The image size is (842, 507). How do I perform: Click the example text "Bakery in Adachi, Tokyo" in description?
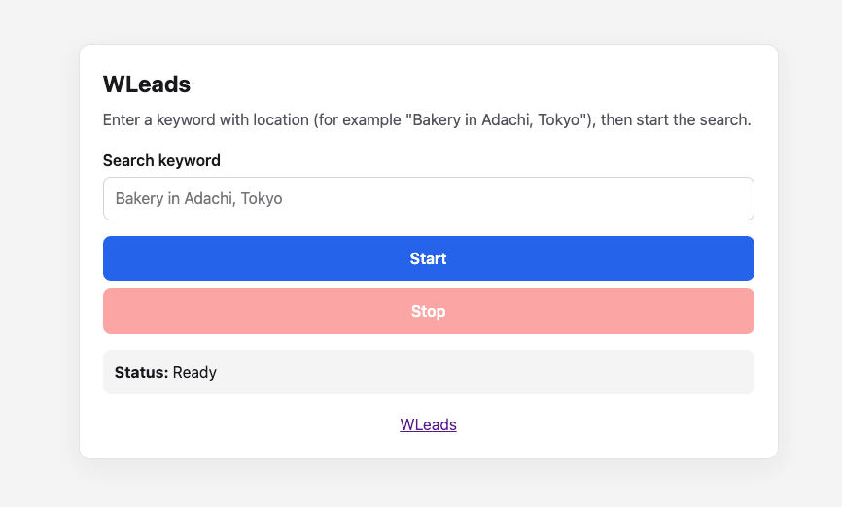pyautogui.click(x=496, y=119)
